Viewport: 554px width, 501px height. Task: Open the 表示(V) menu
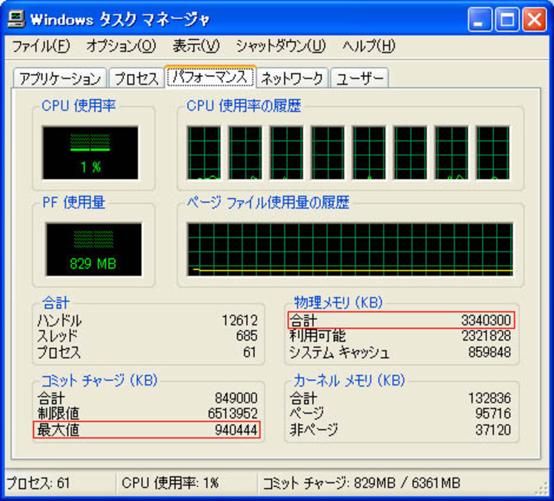coord(196,46)
